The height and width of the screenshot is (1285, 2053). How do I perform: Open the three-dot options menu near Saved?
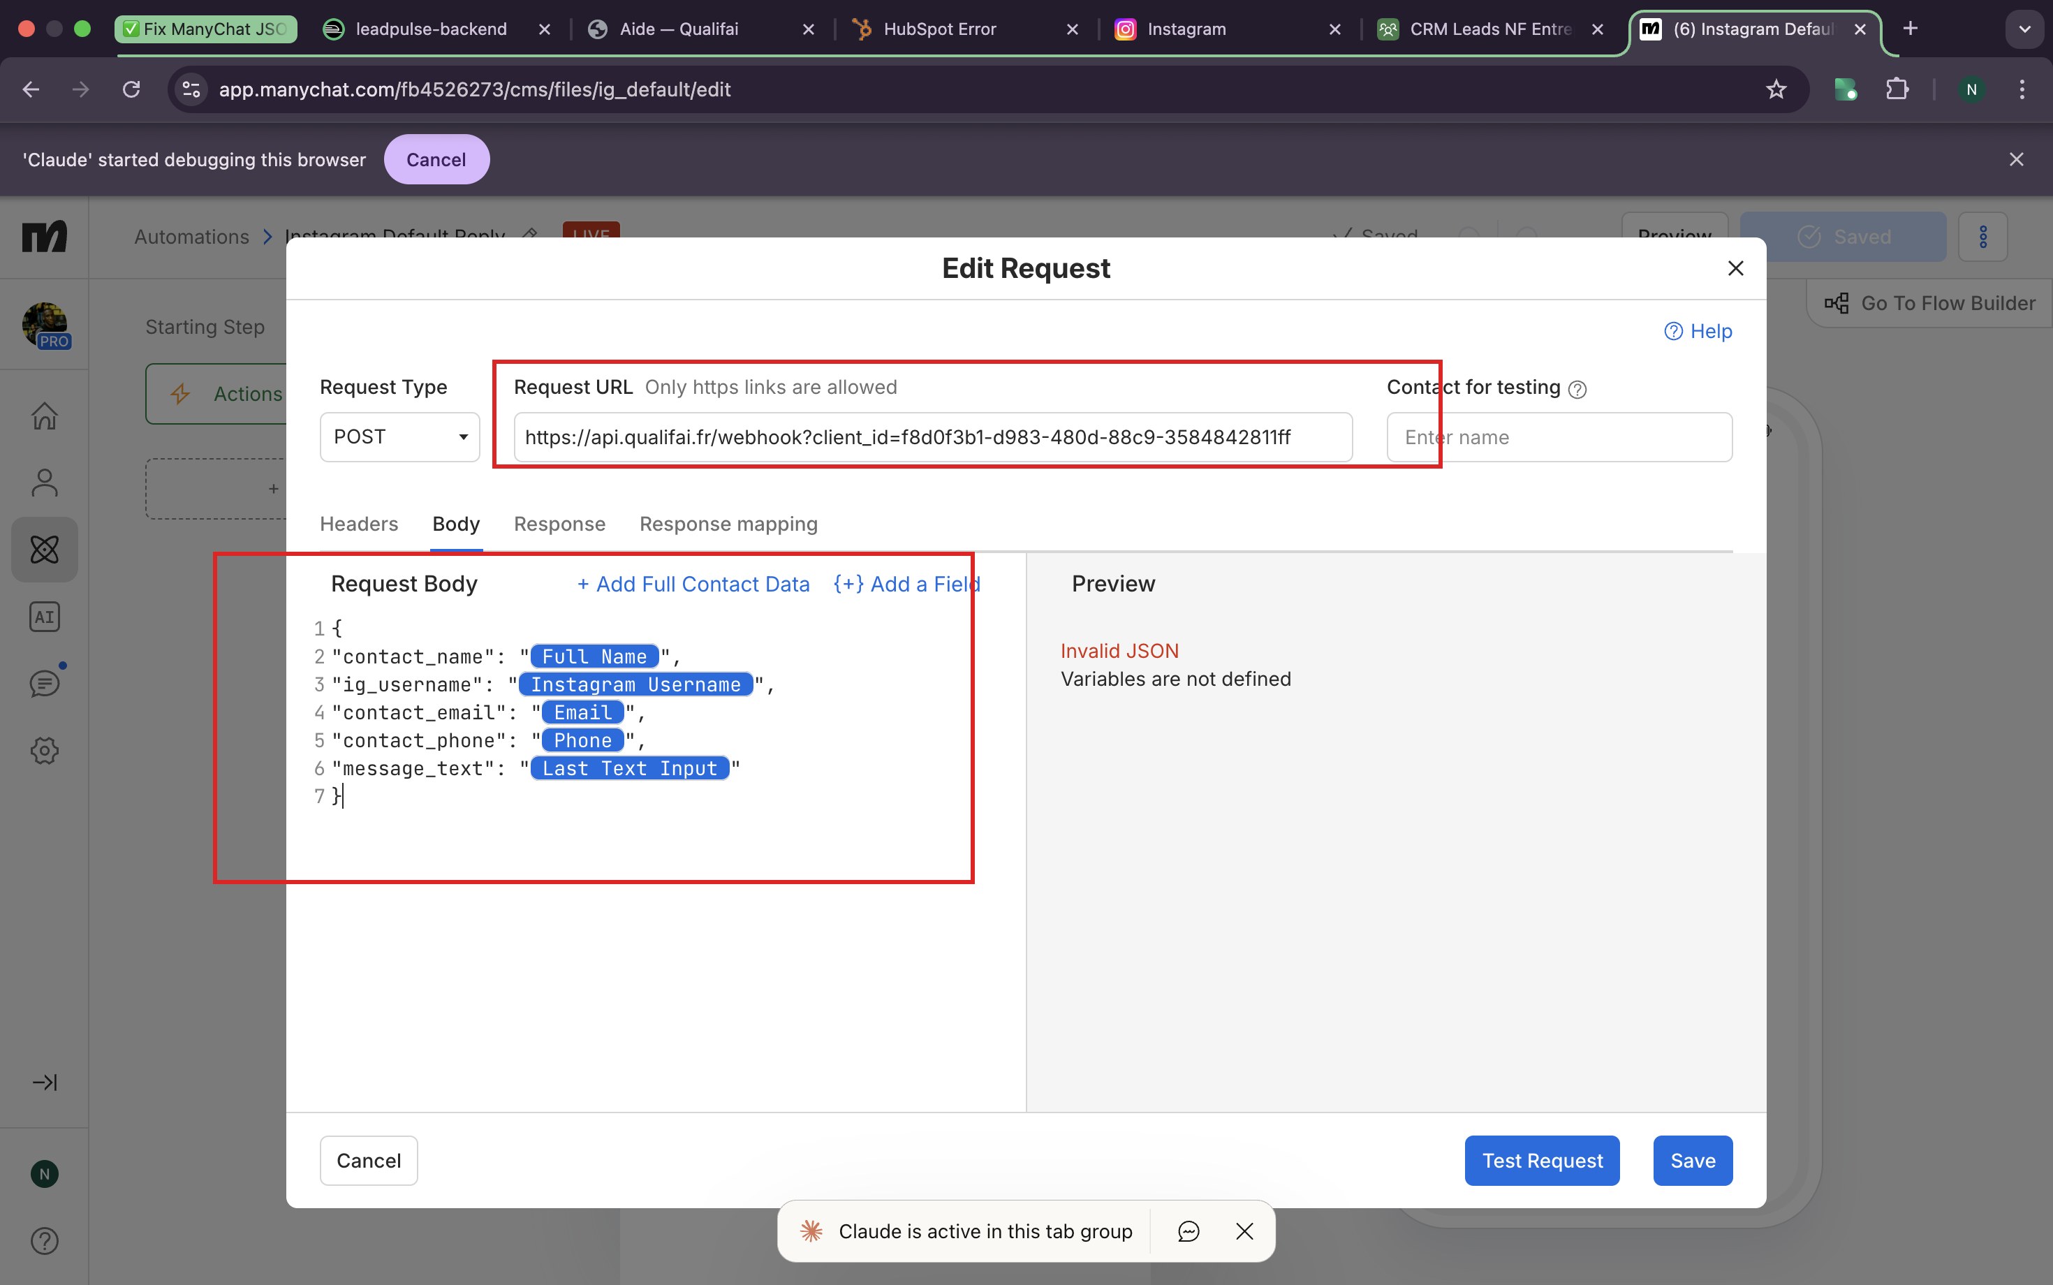(1983, 236)
